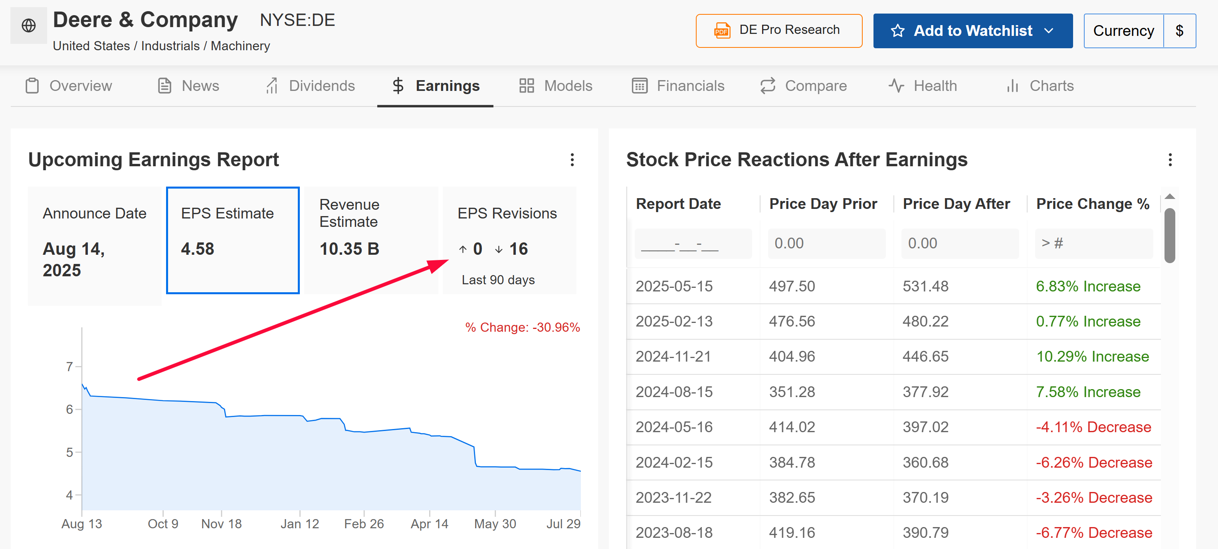Click the May 30 chart axis label
The width and height of the screenshot is (1218, 549).
[495, 524]
